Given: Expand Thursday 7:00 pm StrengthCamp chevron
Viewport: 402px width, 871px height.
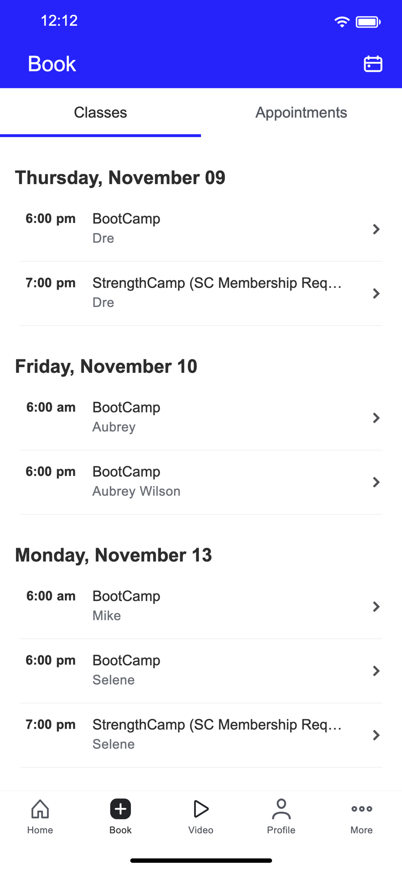Looking at the screenshot, I should tap(376, 294).
